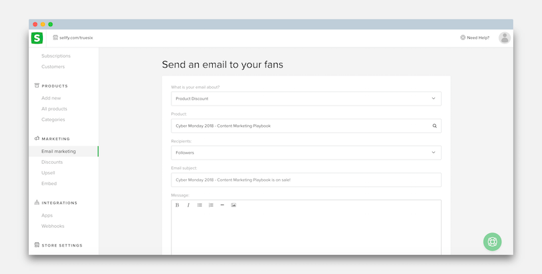Expand the Product Discount email type dropdown
542x274 pixels.
(x=306, y=99)
